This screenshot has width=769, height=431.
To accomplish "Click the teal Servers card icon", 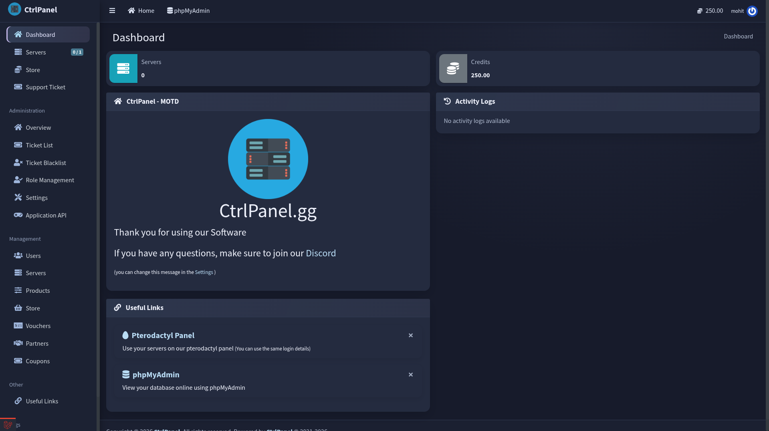I will (123, 68).
